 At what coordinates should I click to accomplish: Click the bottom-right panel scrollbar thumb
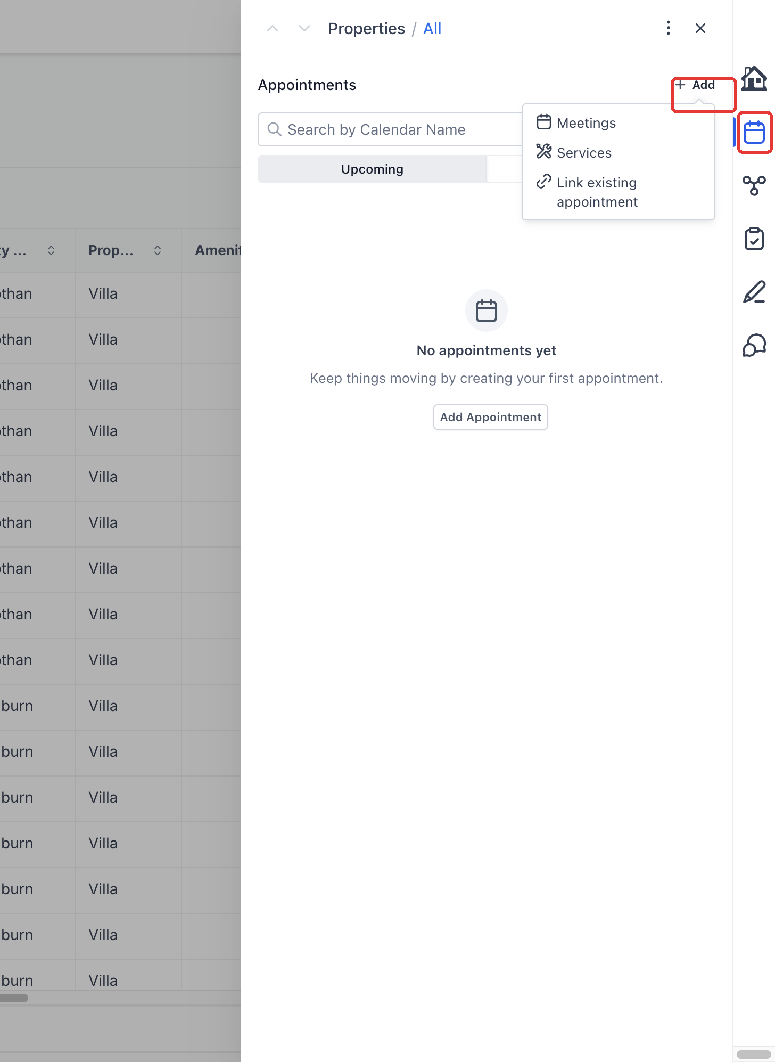[x=754, y=1055]
